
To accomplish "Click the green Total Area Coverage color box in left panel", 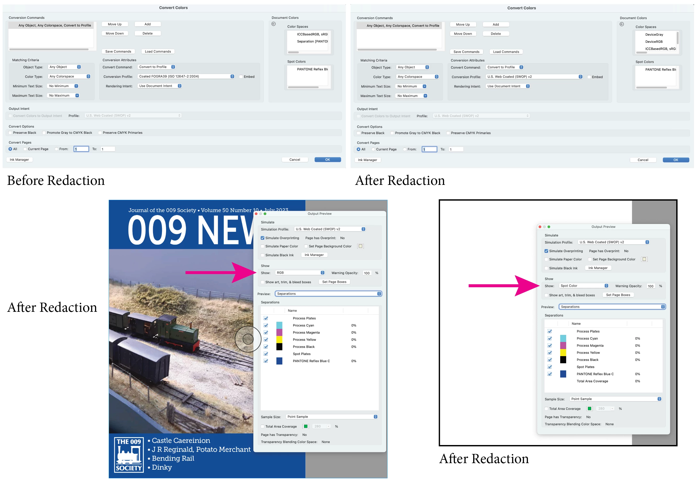I will pos(305,426).
